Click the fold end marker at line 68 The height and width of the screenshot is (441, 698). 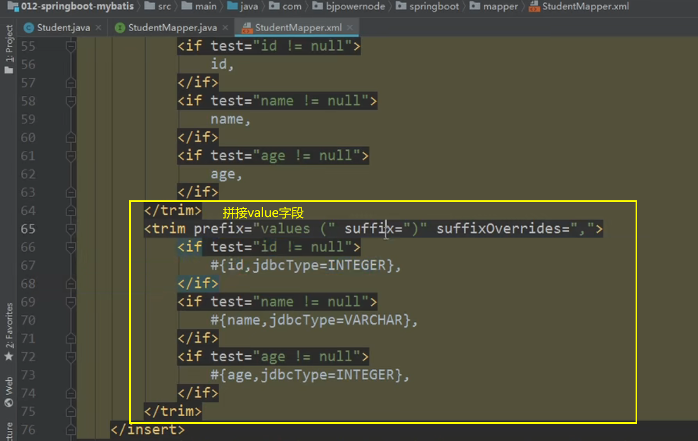point(70,284)
